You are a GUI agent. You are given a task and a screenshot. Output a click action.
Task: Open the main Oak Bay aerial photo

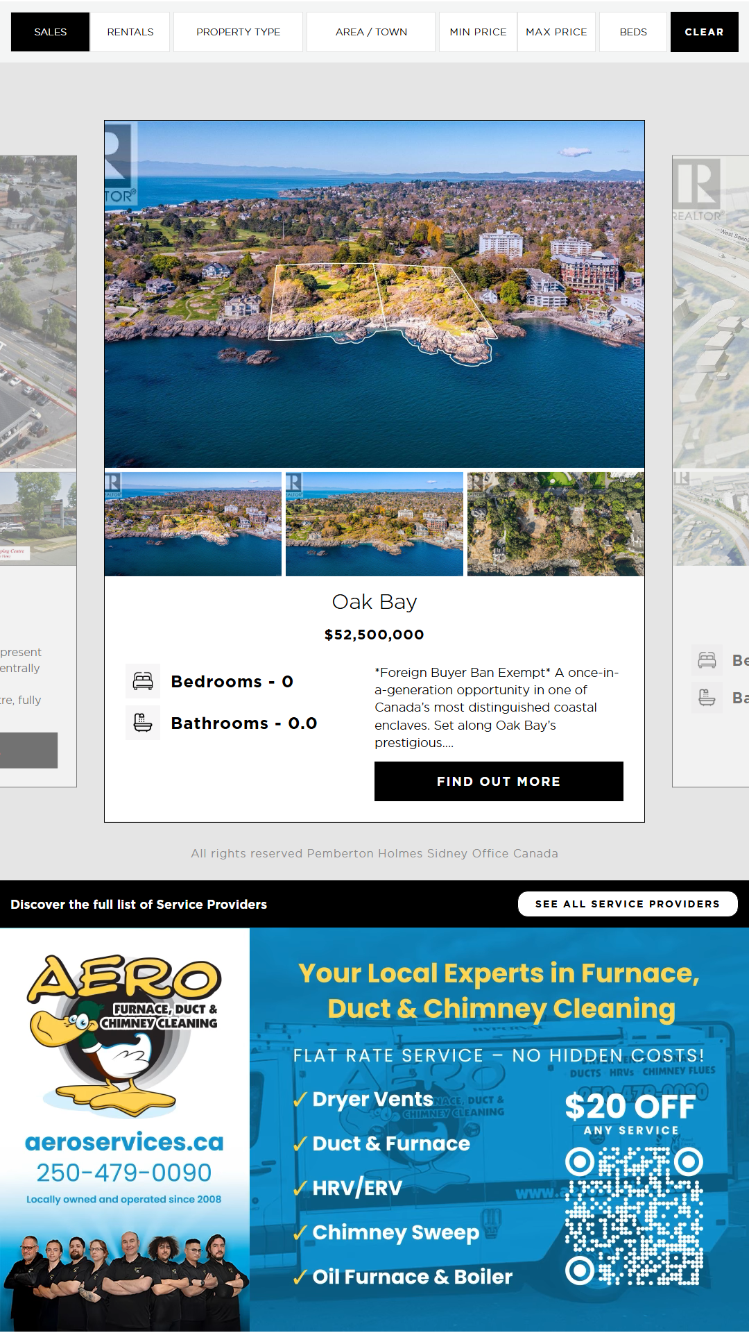pyautogui.click(x=374, y=294)
